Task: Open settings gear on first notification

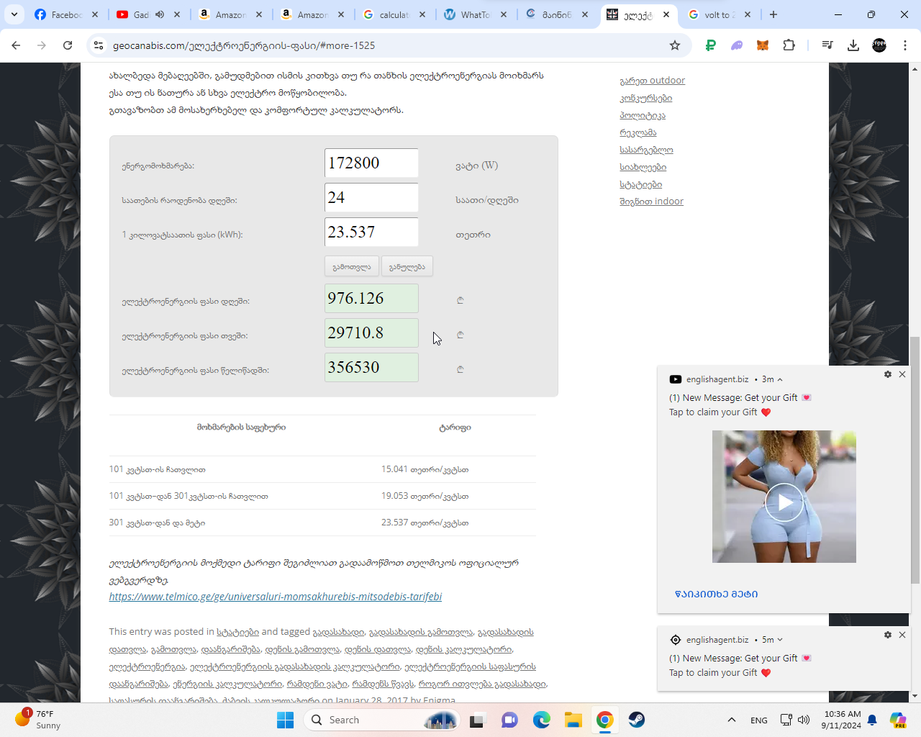Action: [x=887, y=374]
